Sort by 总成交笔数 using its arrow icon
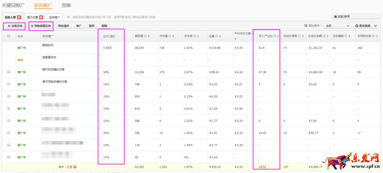Image resolution: width=383 pixels, height=173 pixels. tap(303, 36)
